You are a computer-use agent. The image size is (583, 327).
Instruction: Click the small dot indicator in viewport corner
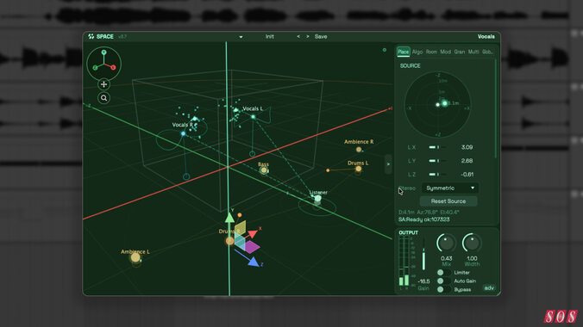coord(385,50)
